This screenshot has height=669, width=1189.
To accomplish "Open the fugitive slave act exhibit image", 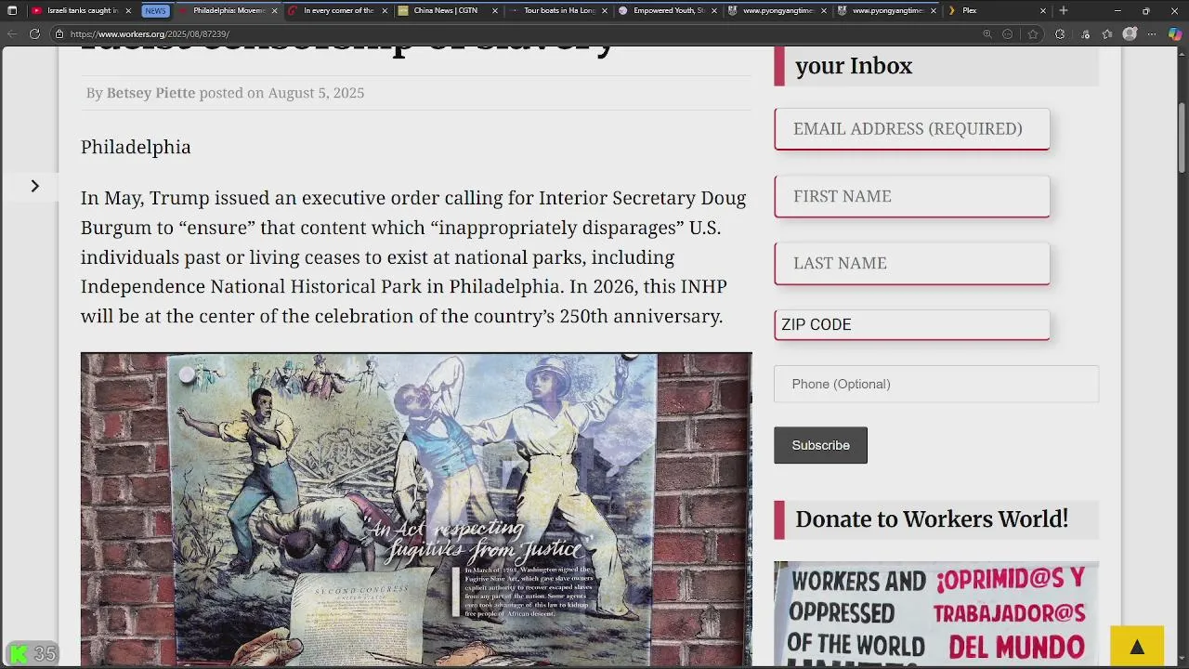I will 416,509.
